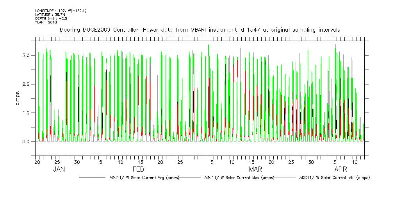
Task: Click the Solar Current Avg legend label
Action: coord(144,177)
